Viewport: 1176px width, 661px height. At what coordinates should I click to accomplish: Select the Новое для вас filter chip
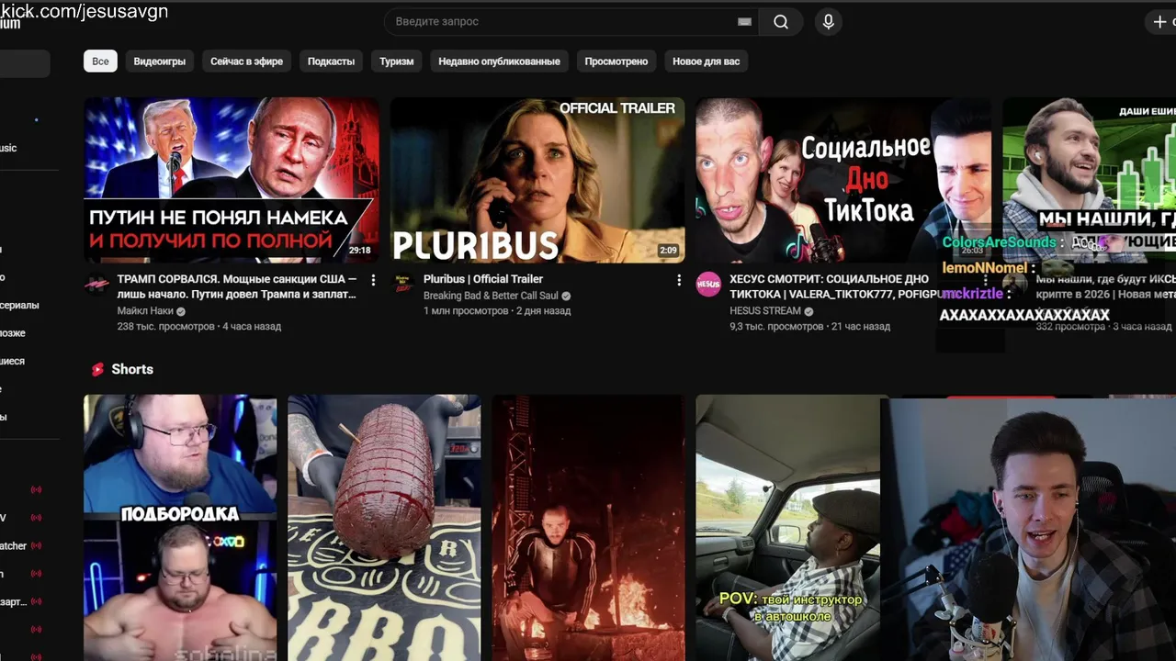pyautogui.click(x=706, y=62)
